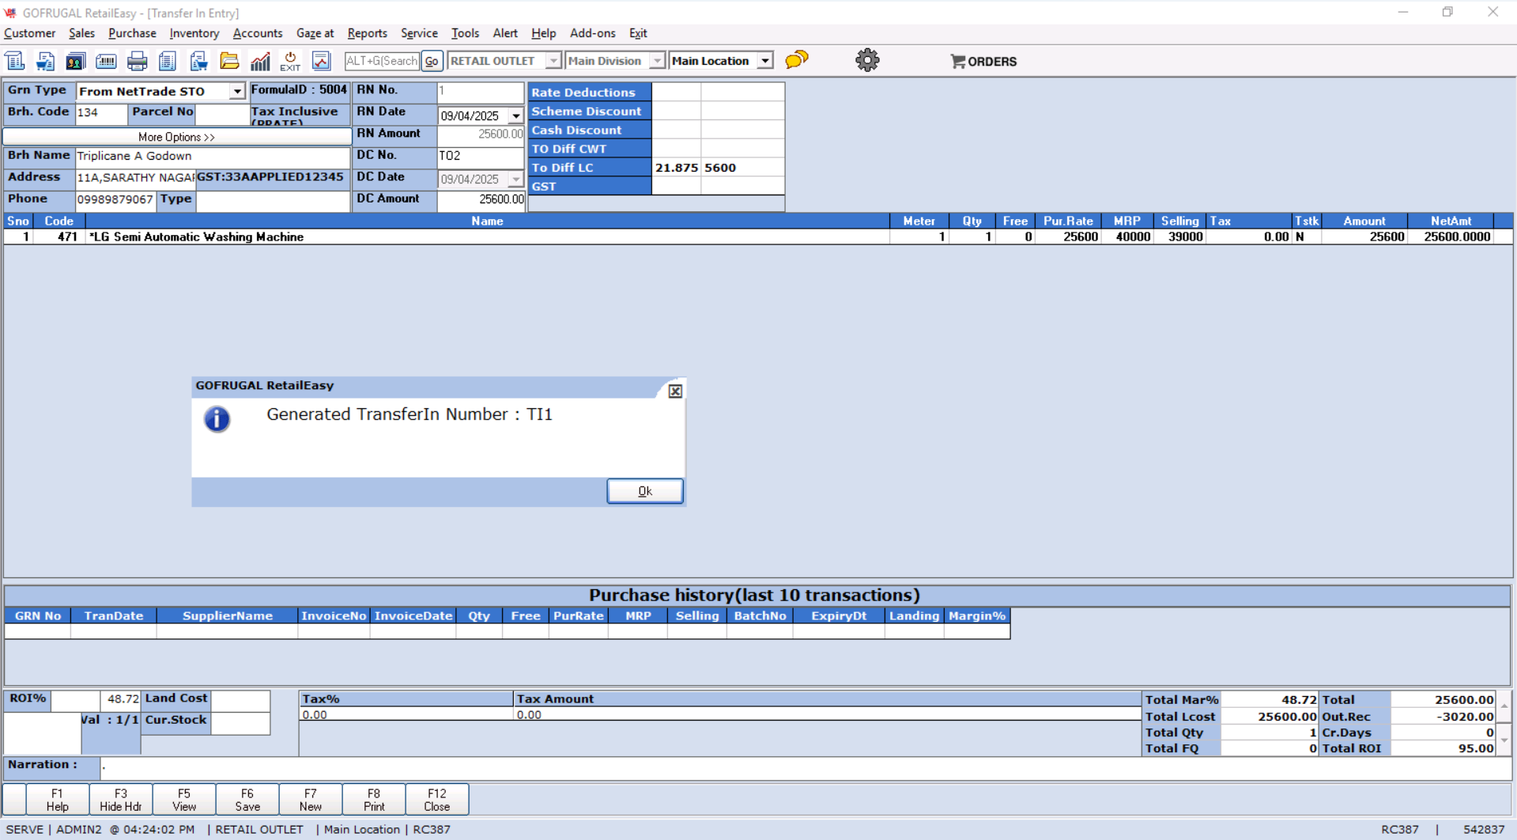This screenshot has height=840, width=1517.
Task: Click the Name column header in item grid
Action: point(487,221)
